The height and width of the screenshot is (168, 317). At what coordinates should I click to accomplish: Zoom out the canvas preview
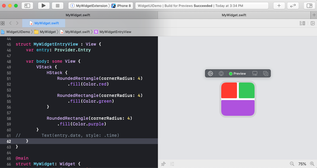click(292, 164)
